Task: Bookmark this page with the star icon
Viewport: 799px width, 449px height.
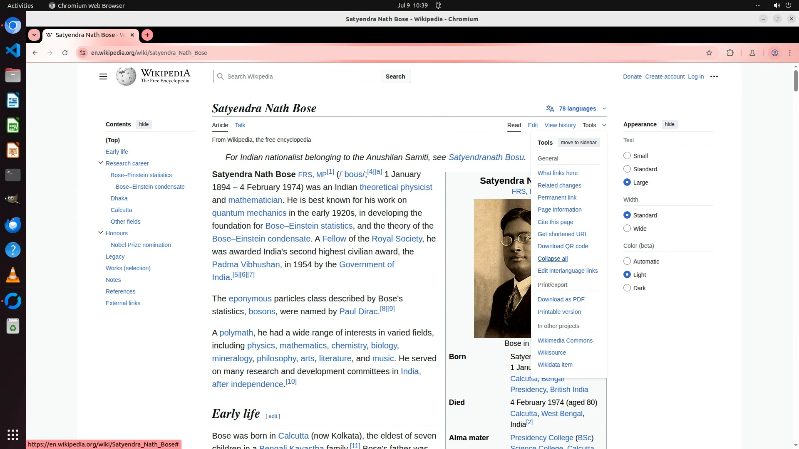Action: [x=709, y=53]
